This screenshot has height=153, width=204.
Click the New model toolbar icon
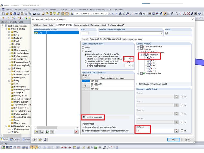(3, 14)
